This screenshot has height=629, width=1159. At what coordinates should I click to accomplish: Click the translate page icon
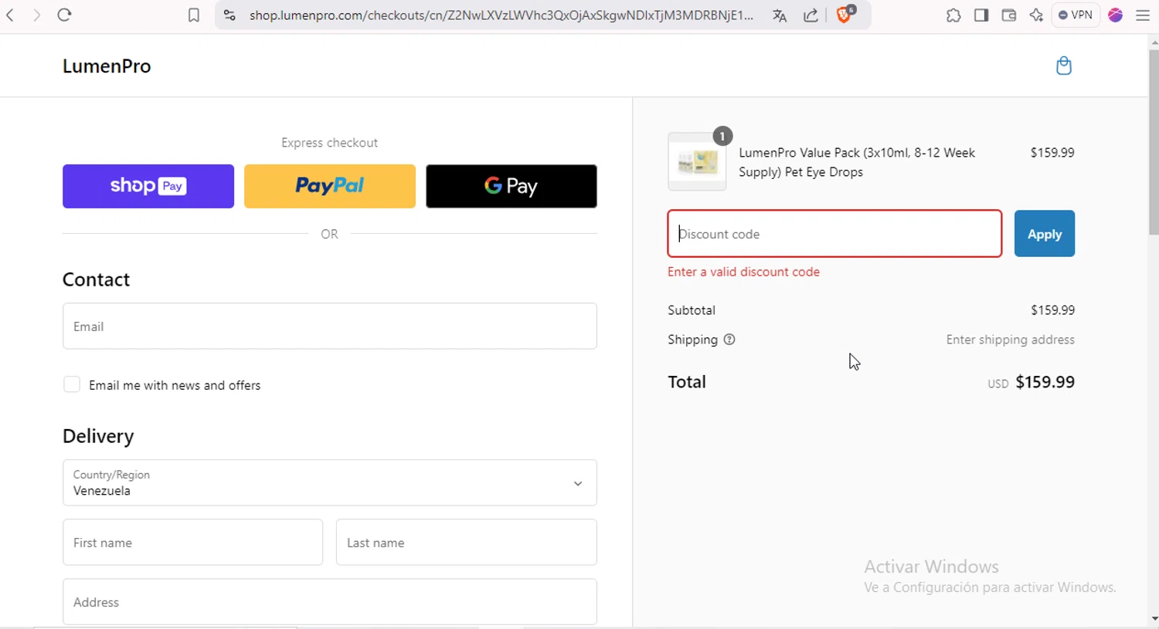tap(780, 15)
